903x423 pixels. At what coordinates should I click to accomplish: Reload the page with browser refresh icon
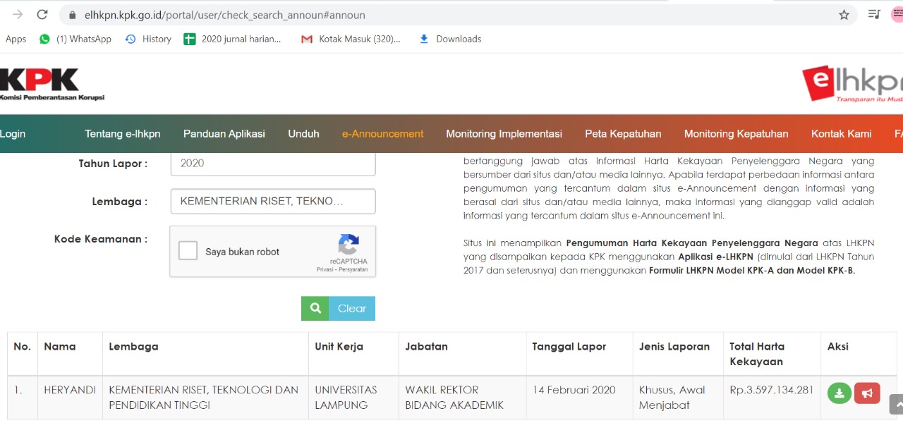point(42,15)
